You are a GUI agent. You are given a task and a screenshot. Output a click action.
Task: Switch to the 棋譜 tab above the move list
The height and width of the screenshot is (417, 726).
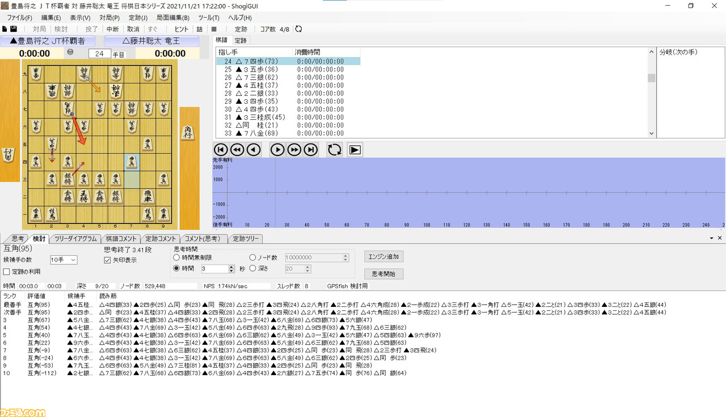222,40
